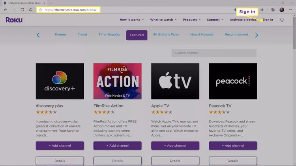Image resolution: width=296 pixels, height=166 pixels.
Task: Select the Travel category tab
Action: click(82, 35)
